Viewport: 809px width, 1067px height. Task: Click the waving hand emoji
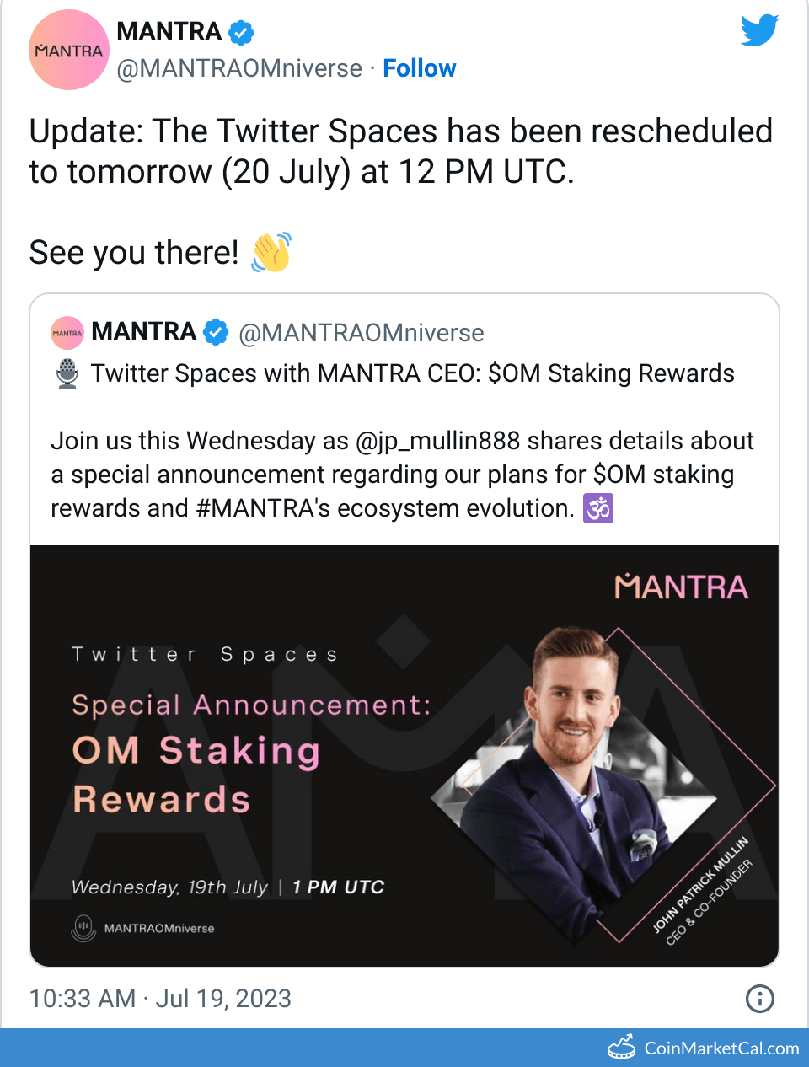[x=271, y=252]
